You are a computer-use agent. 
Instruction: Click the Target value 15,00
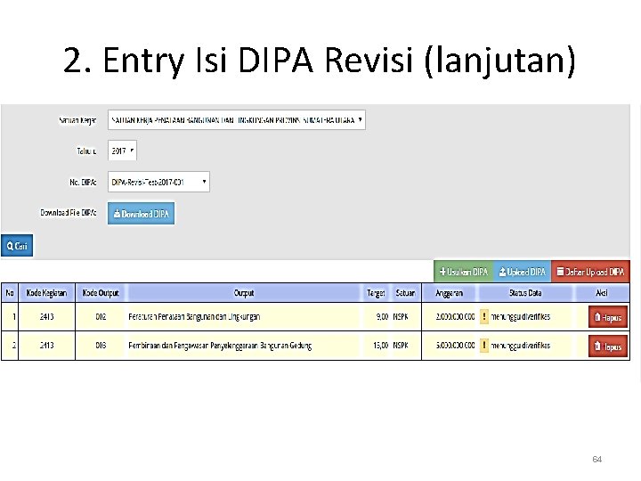380,346
